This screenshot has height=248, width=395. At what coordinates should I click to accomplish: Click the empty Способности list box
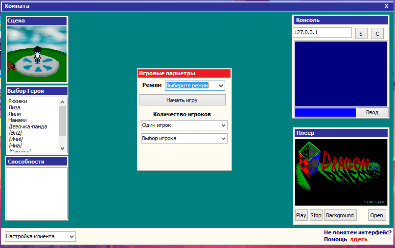[37, 193]
